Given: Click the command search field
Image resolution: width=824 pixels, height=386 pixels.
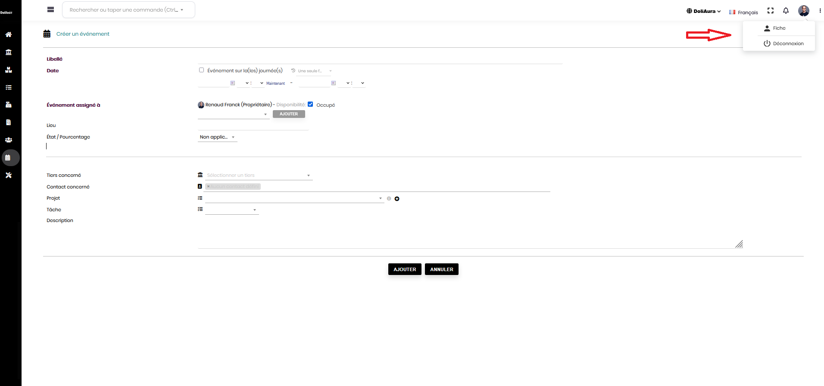Looking at the screenshot, I should 128,10.
